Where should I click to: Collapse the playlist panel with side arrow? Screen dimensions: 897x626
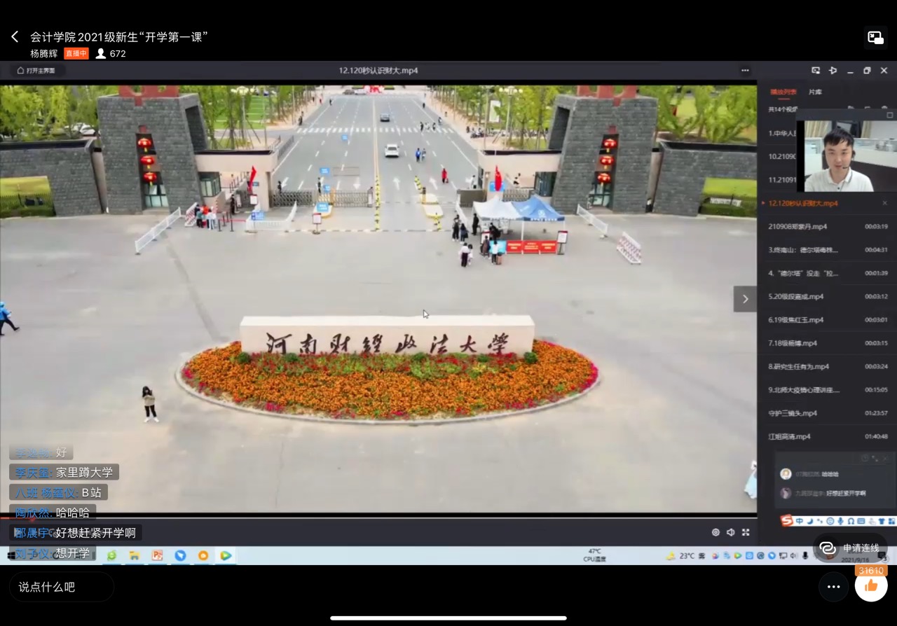coord(745,299)
